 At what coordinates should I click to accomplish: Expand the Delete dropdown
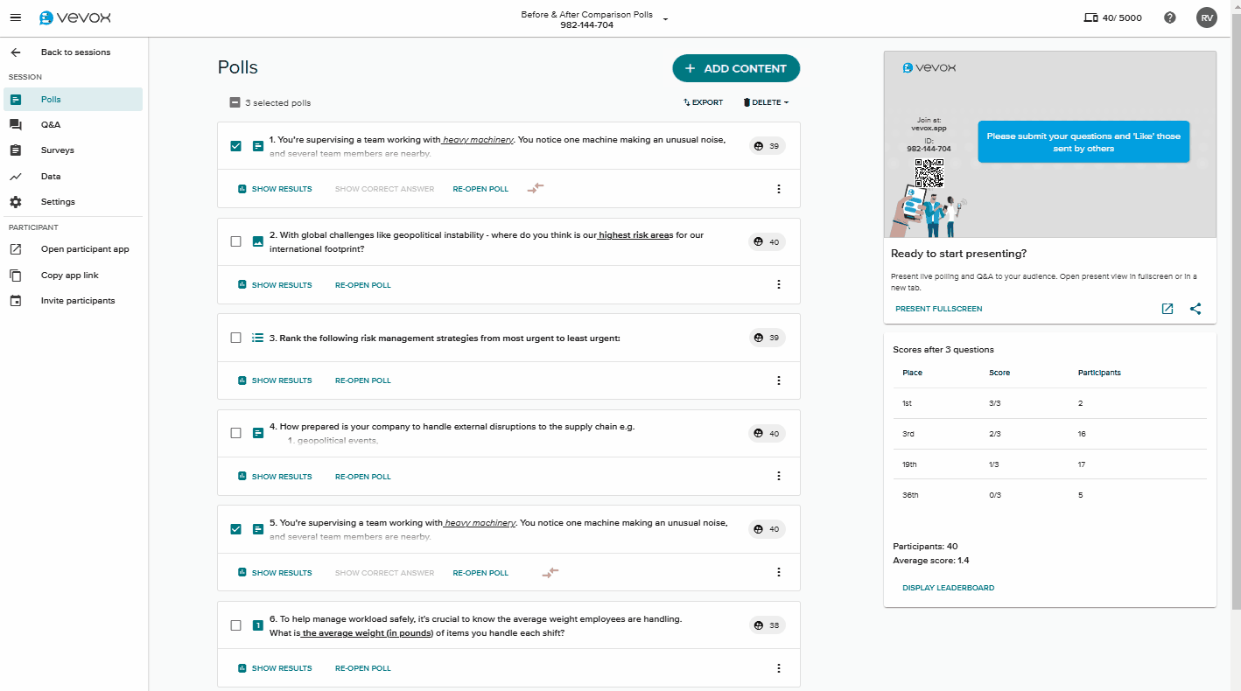[x=766, y=102]
